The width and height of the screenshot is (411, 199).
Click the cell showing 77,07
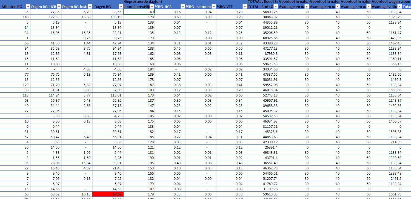tap(108, 85)
